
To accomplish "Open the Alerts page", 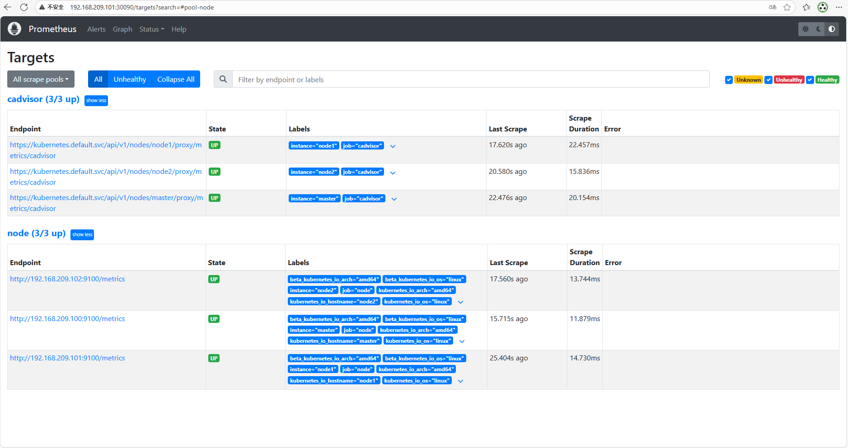I will tap(96, 29).
